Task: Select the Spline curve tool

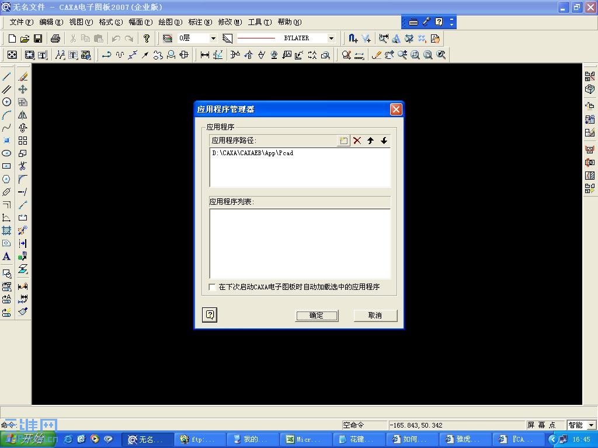Action: click(x=6, y=128)
